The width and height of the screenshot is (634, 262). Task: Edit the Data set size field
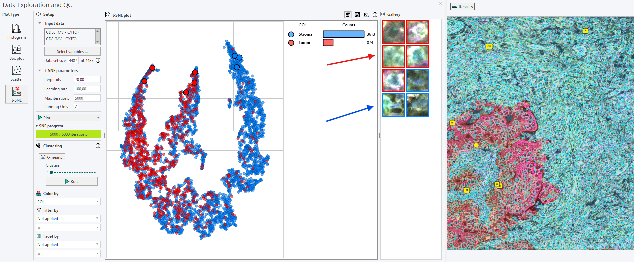tap(73, 60)
